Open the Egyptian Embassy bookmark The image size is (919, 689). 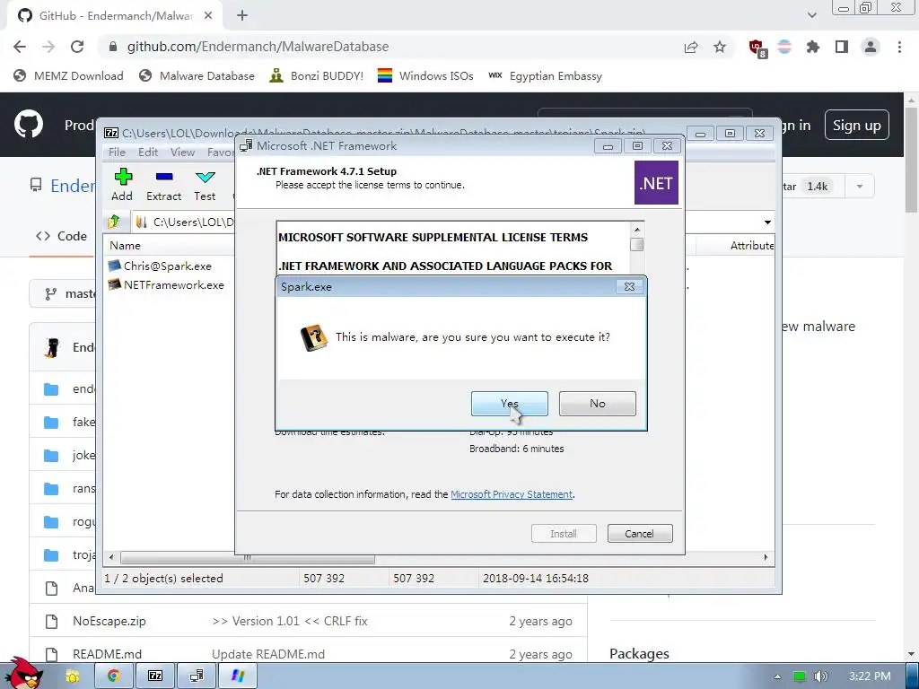pos(545,76)
